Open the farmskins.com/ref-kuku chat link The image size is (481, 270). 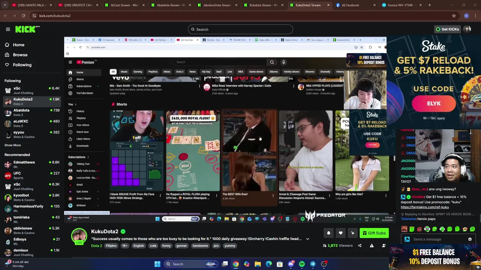pos(425,207)
